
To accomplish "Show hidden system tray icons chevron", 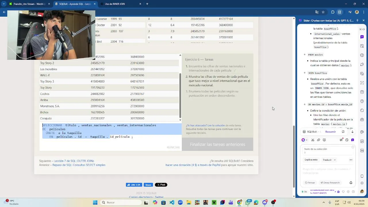I will [323, 202].
